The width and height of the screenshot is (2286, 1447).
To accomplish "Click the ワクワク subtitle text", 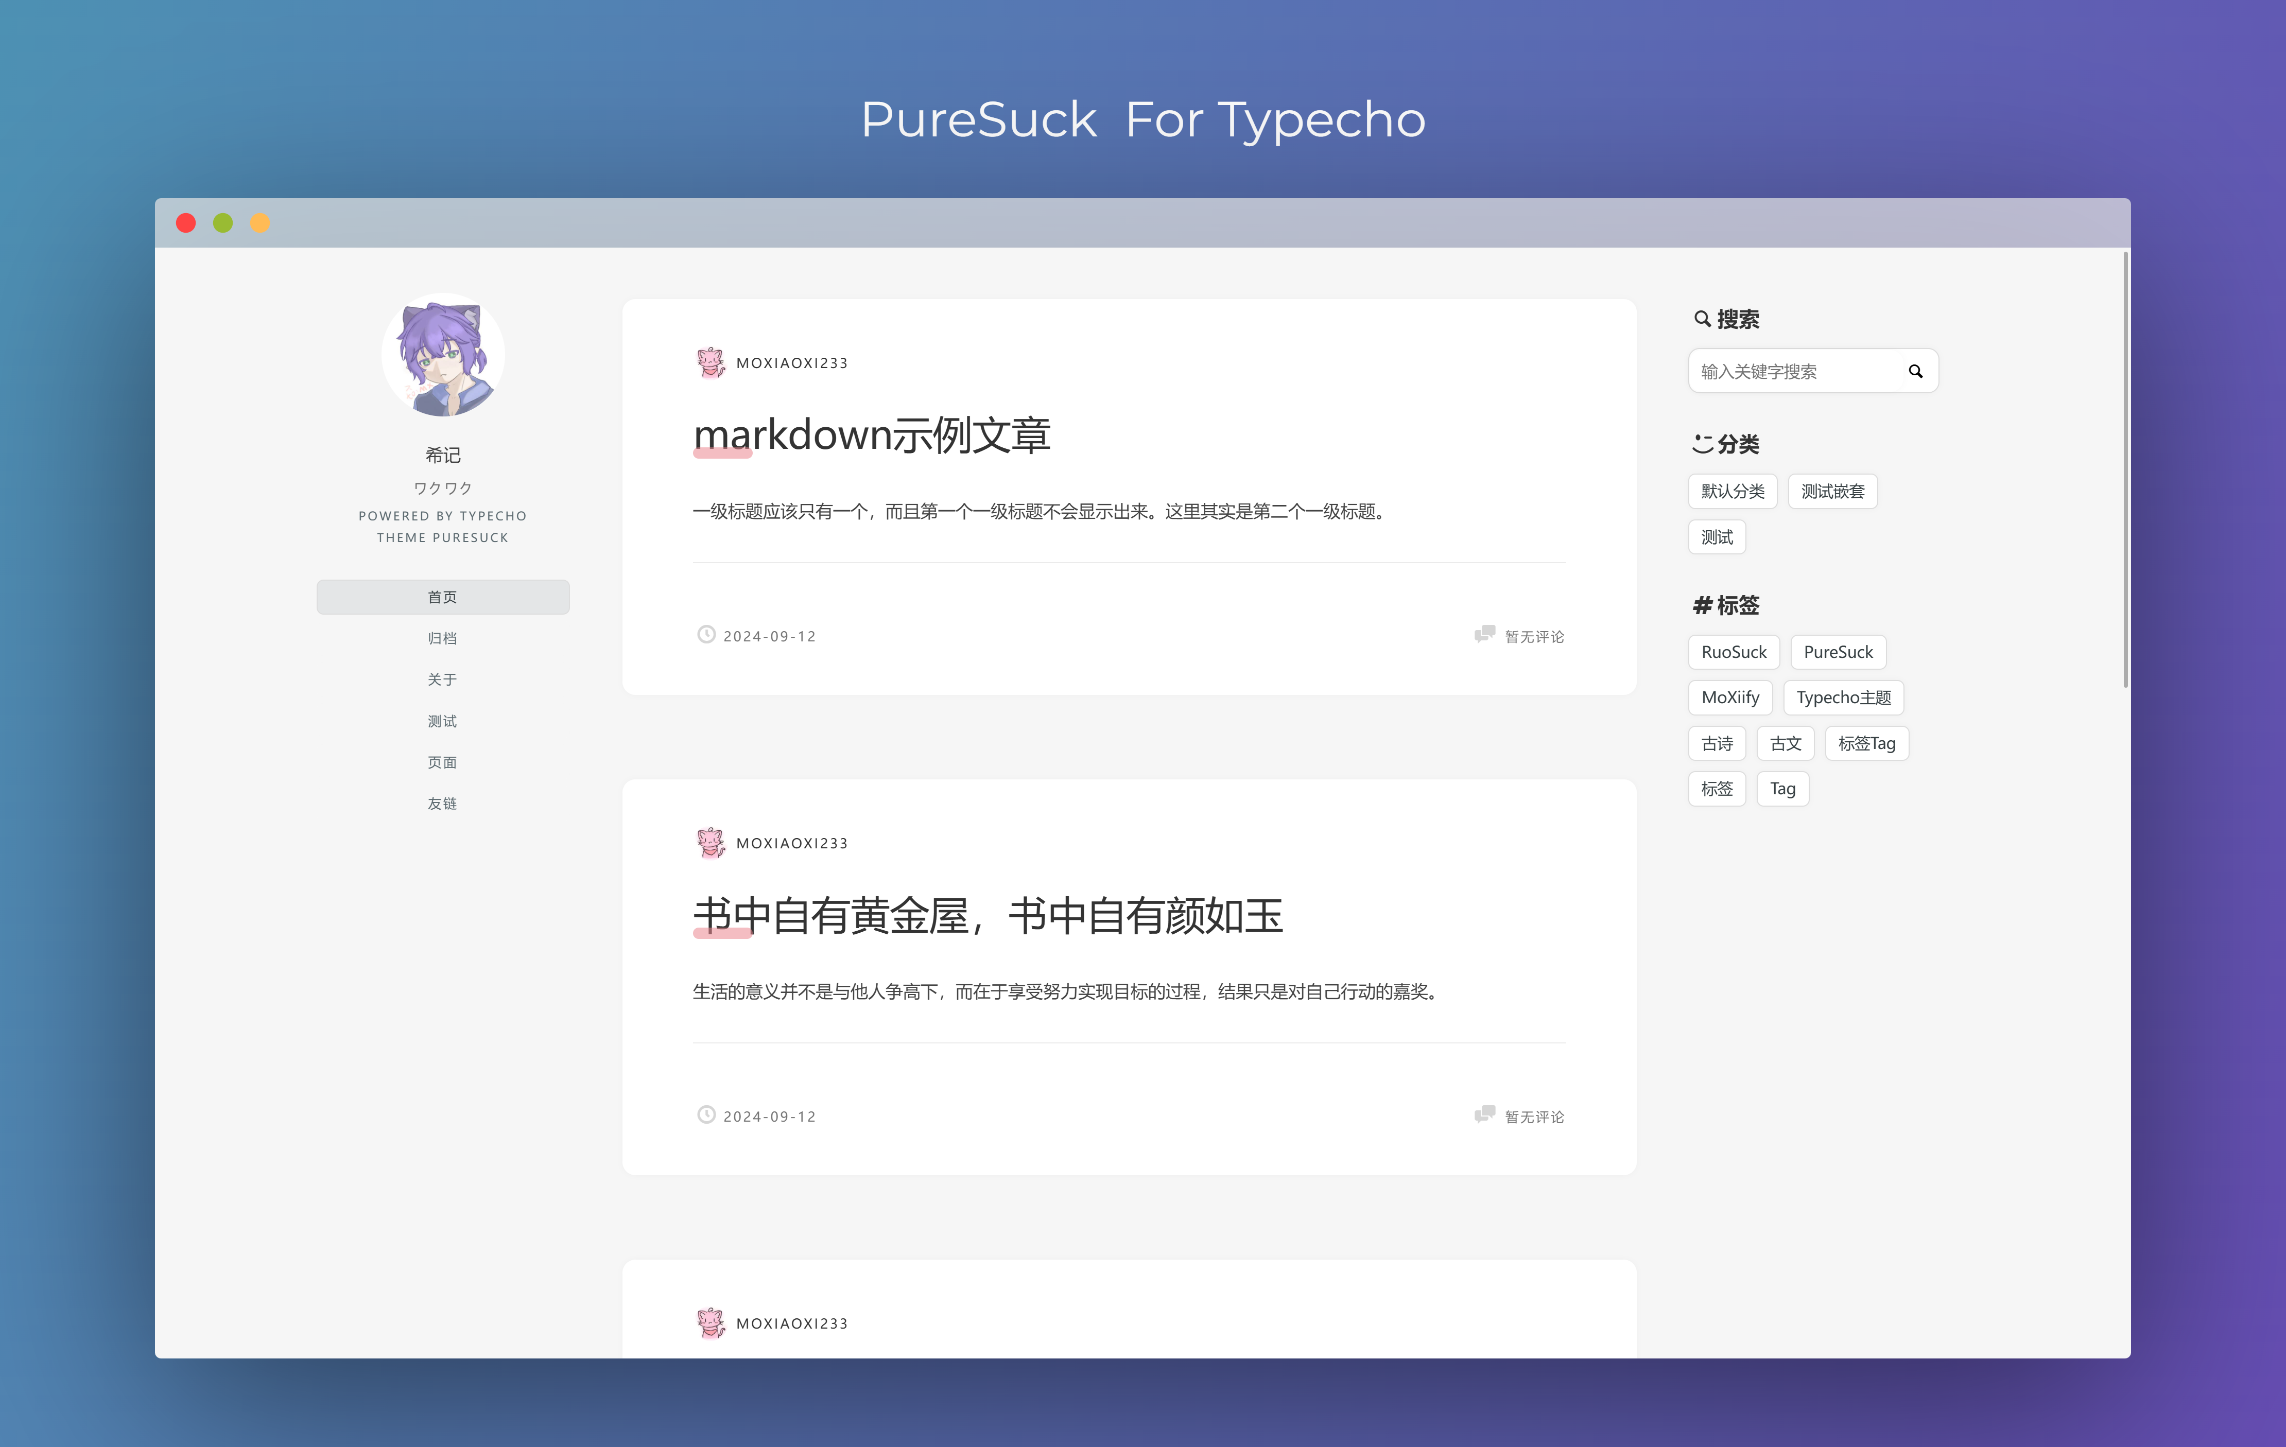I will pyautogui.click(x=442, y=487).
